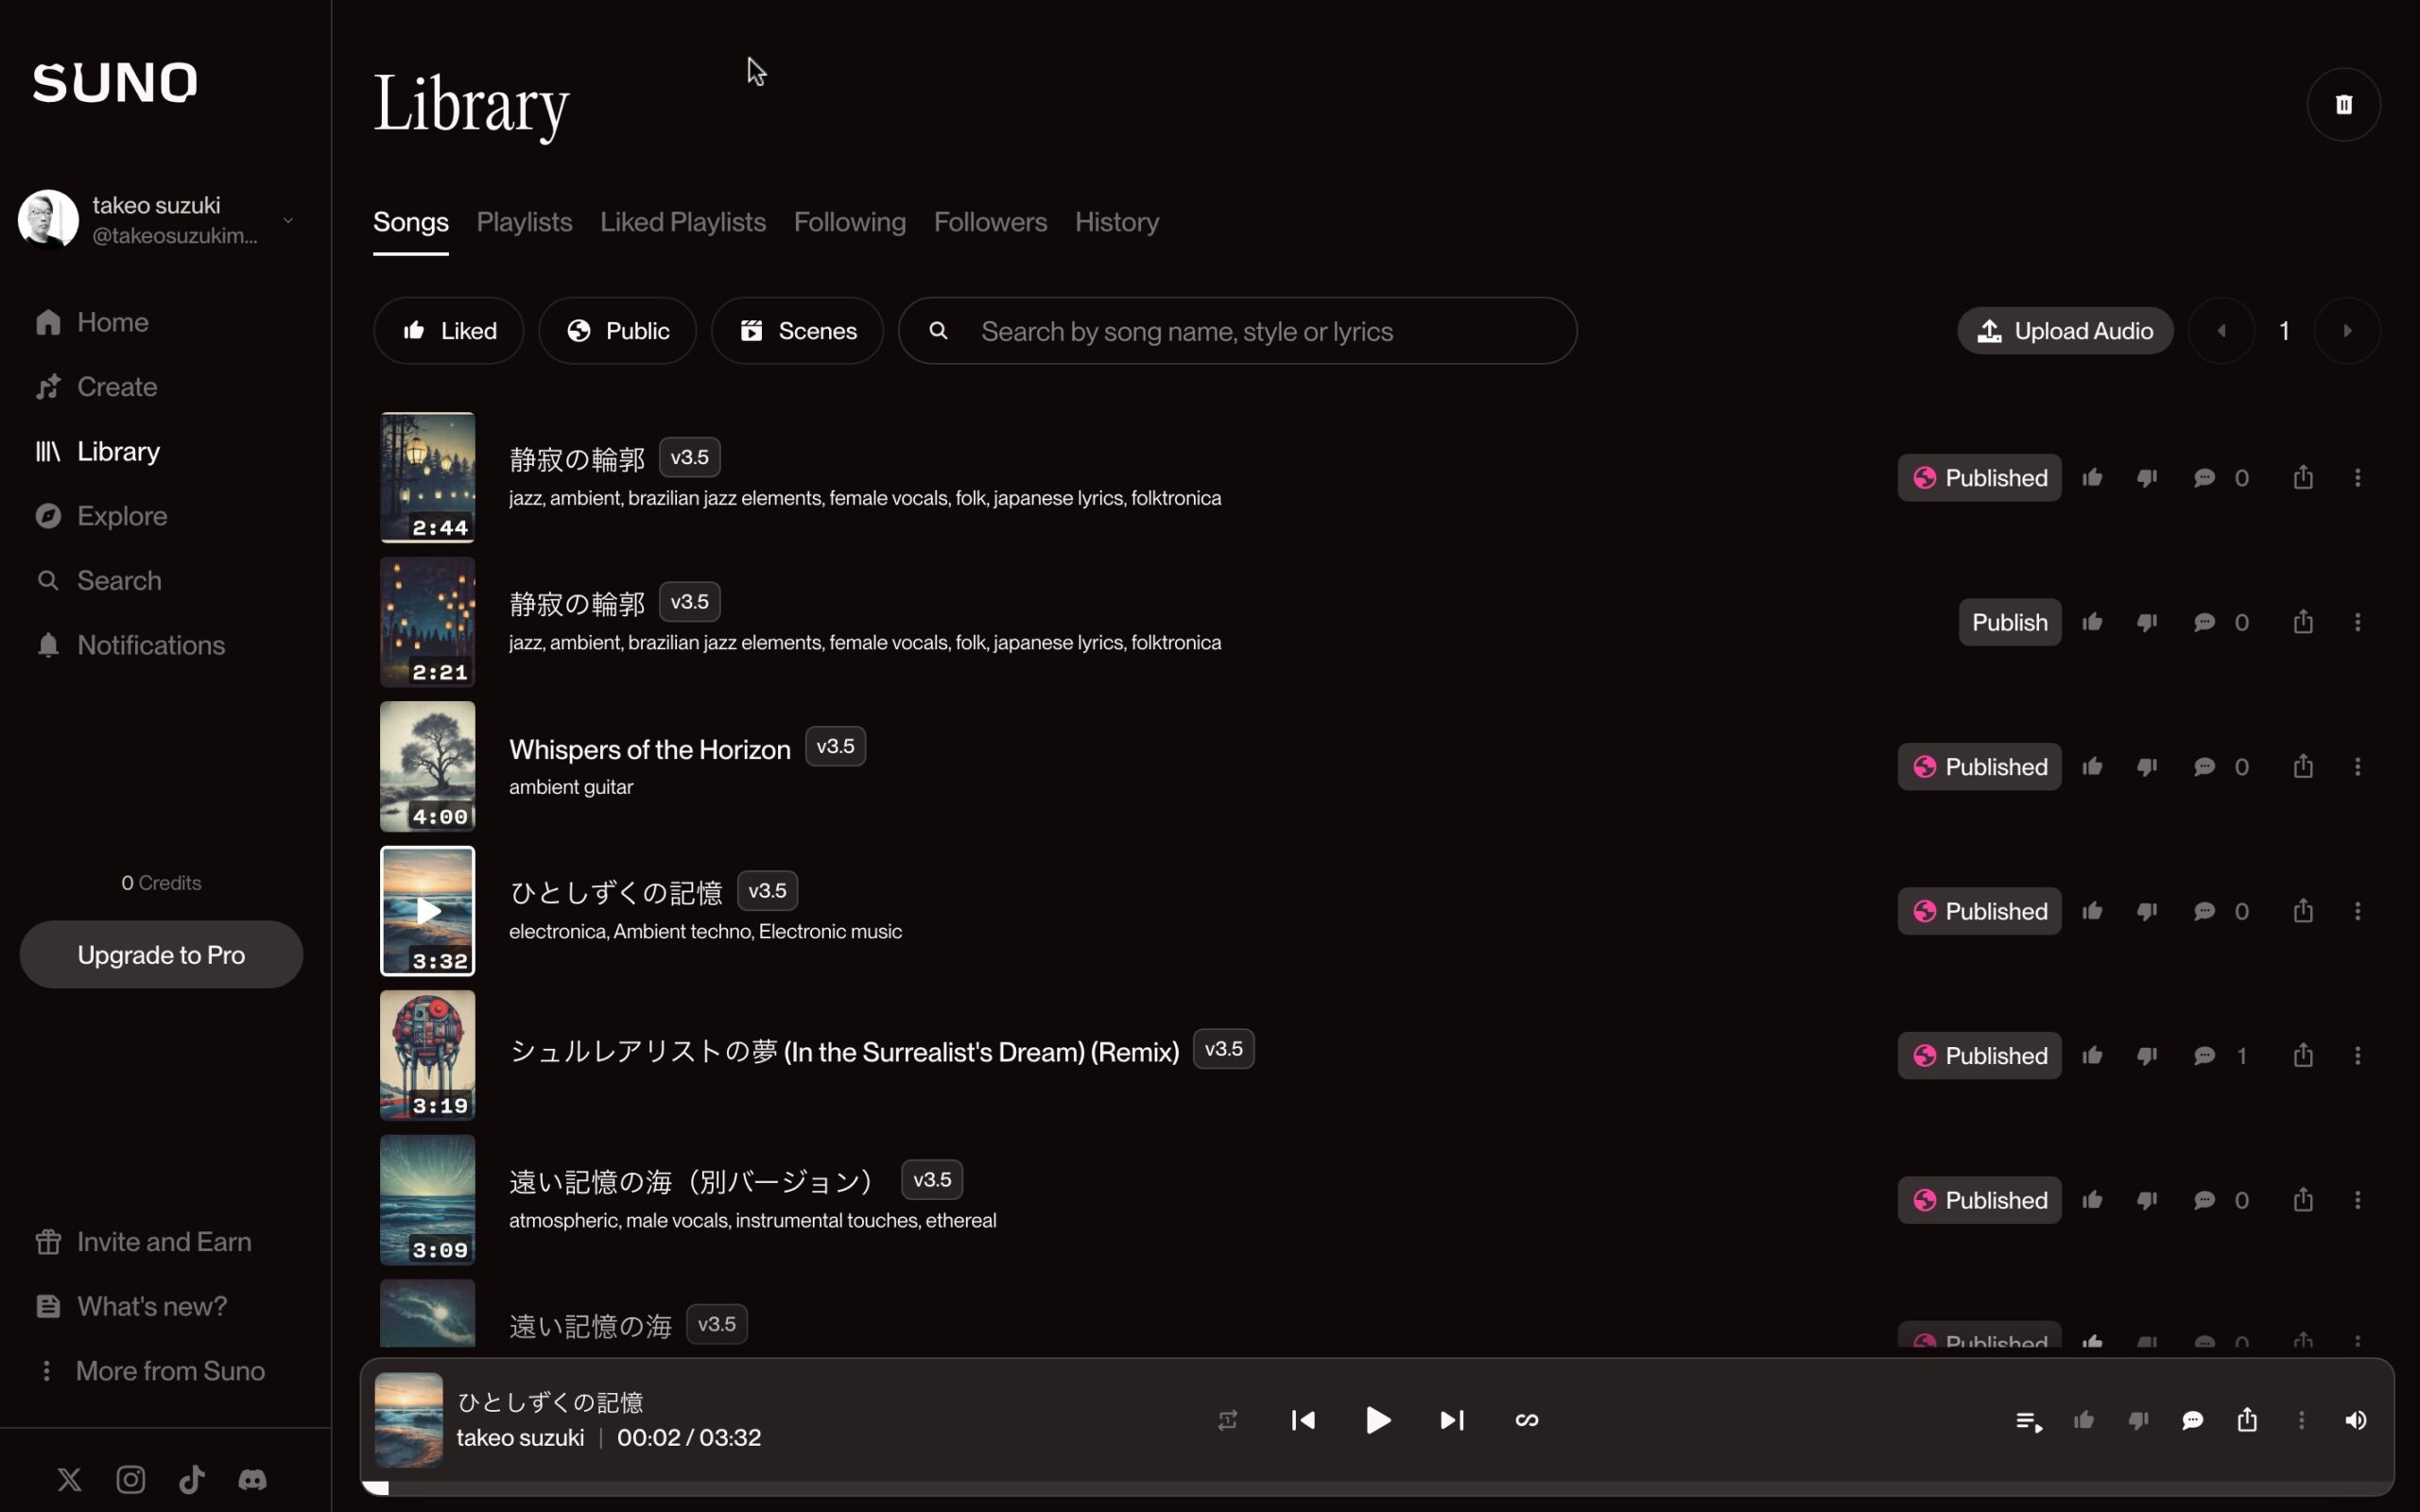Toggle the Scenes filter
The width and height of the screenshot is (2420, 1512).
click(797, 330)
